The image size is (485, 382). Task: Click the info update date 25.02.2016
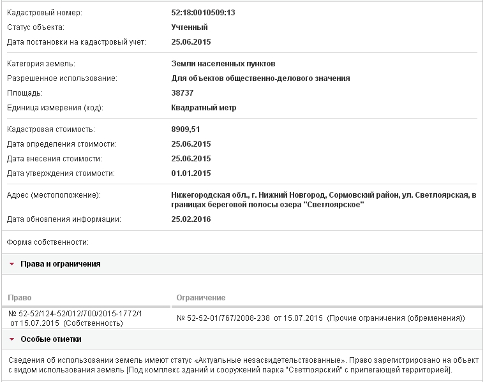(191, 219)
